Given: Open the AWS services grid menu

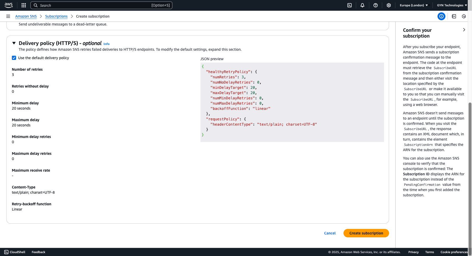Looking at the screenshot, I should (23, 5).
